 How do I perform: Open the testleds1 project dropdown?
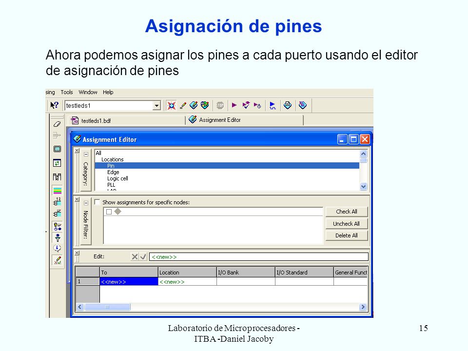[x=156, y=105]
